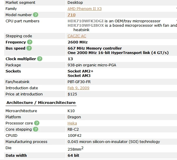This screenshot has width=177, height=160.
Task: Click the help icon beside Bus speed
Action: (29, 48)
